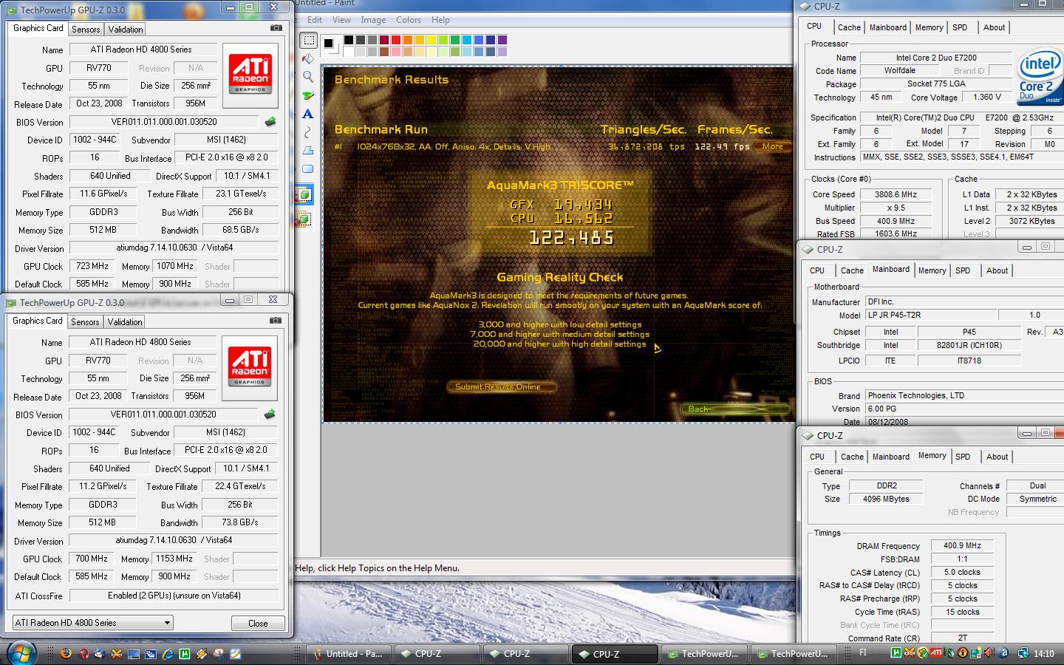Open the Validation tab in the GPU-Z CrossFire window
1064x665 pixels.
(x=125, y=322)
